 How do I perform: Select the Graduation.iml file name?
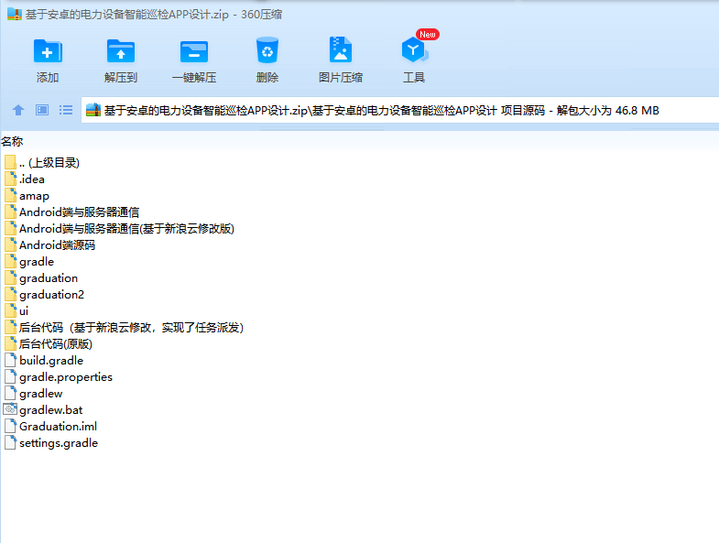59,427
